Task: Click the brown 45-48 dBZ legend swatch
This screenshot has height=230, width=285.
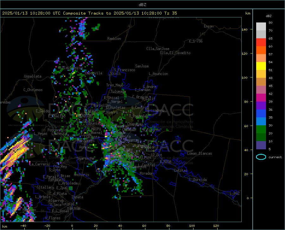Action: (x=261, y=82)
